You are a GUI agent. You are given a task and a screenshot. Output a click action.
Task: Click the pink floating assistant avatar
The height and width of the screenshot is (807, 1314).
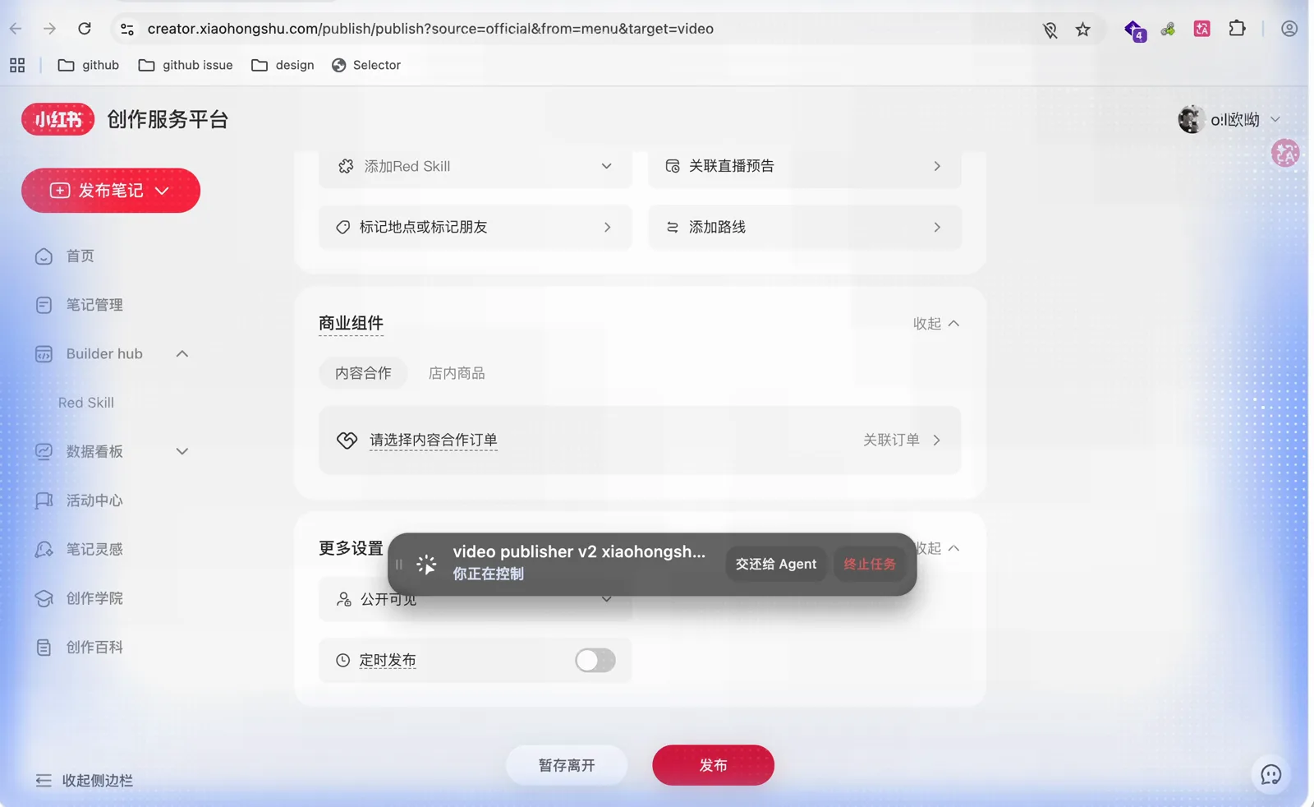pyautogui.click(x=1285, y=153)
